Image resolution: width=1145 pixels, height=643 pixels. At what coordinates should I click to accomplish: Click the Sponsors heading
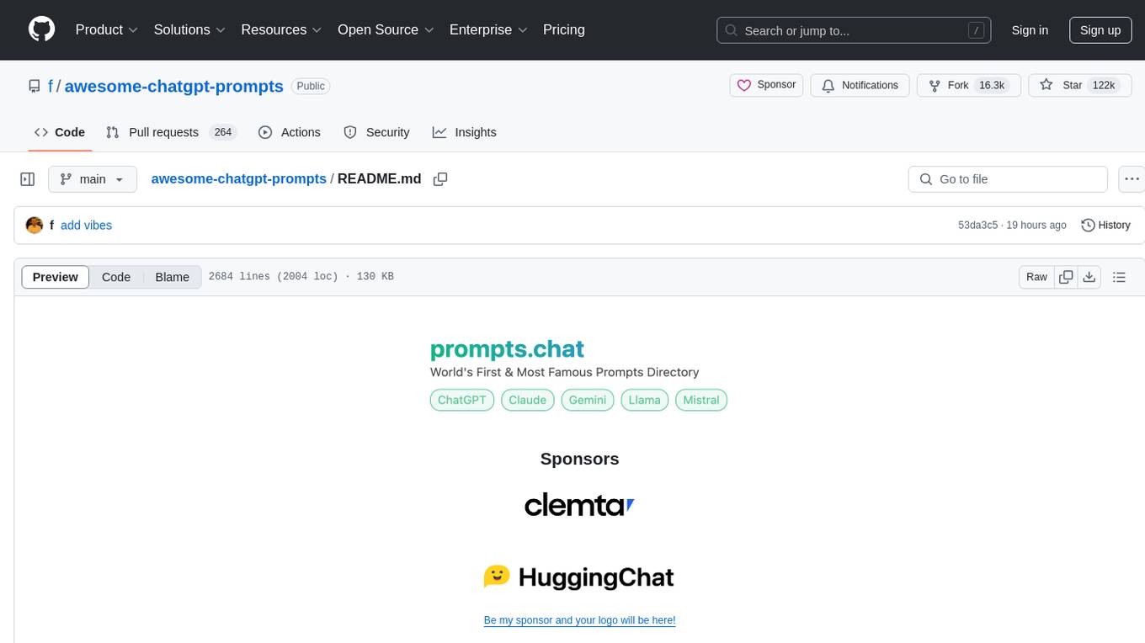[579, 459]
